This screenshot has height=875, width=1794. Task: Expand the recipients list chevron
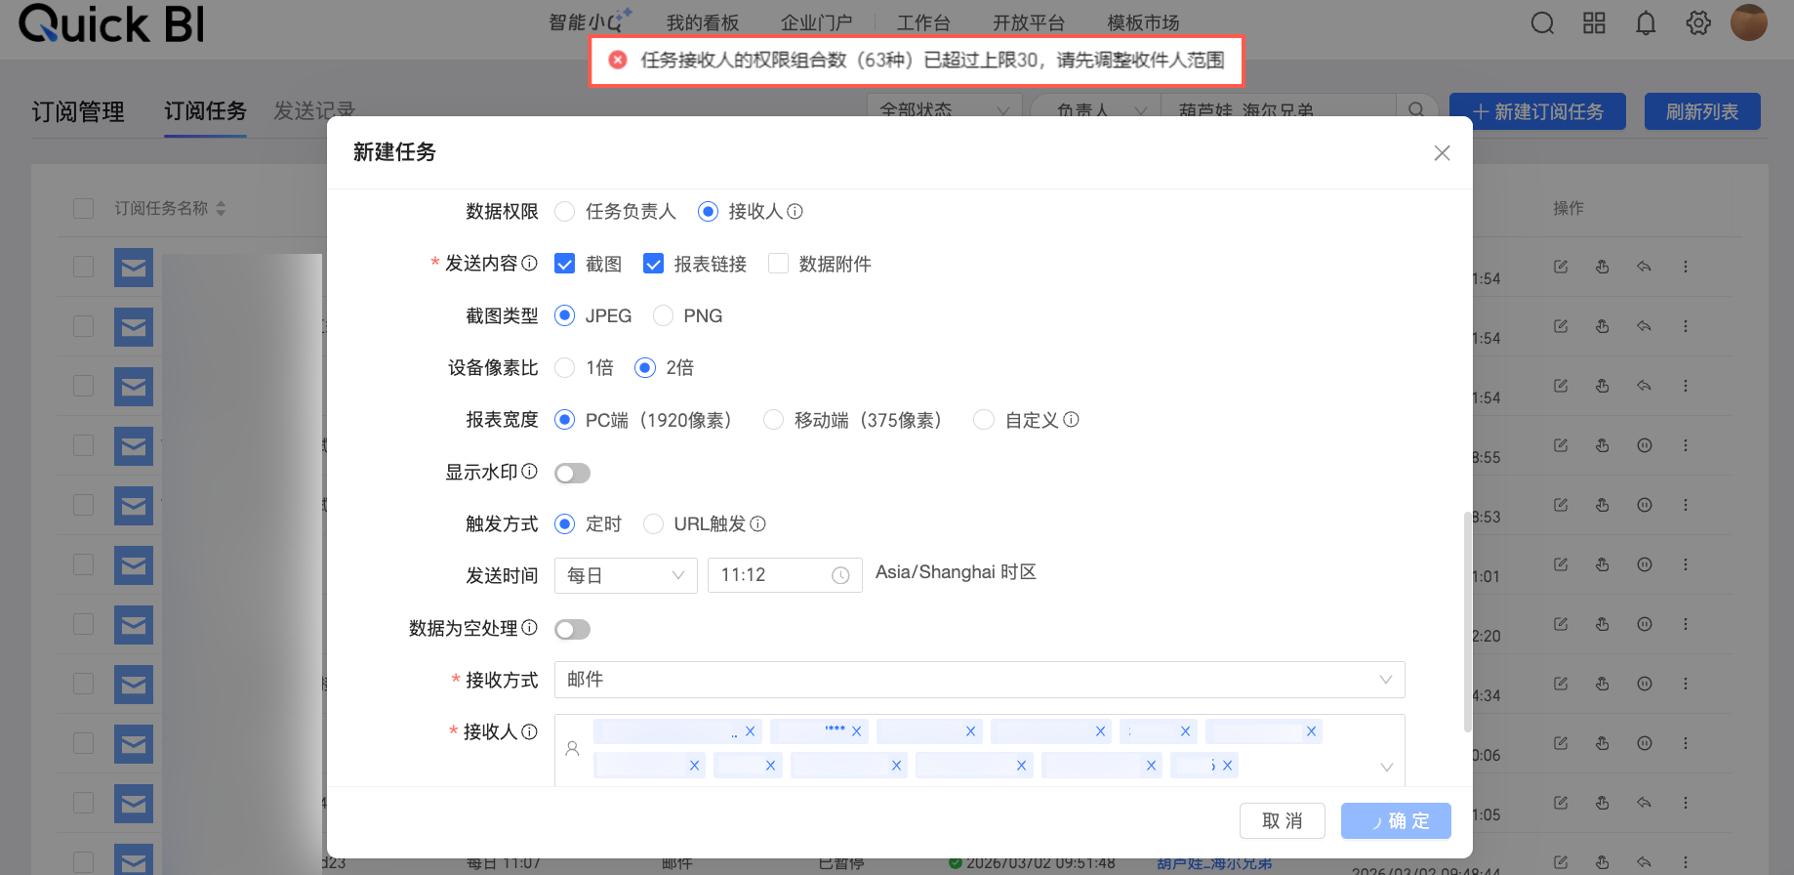pyautogui.click(x=1386, y=768)
